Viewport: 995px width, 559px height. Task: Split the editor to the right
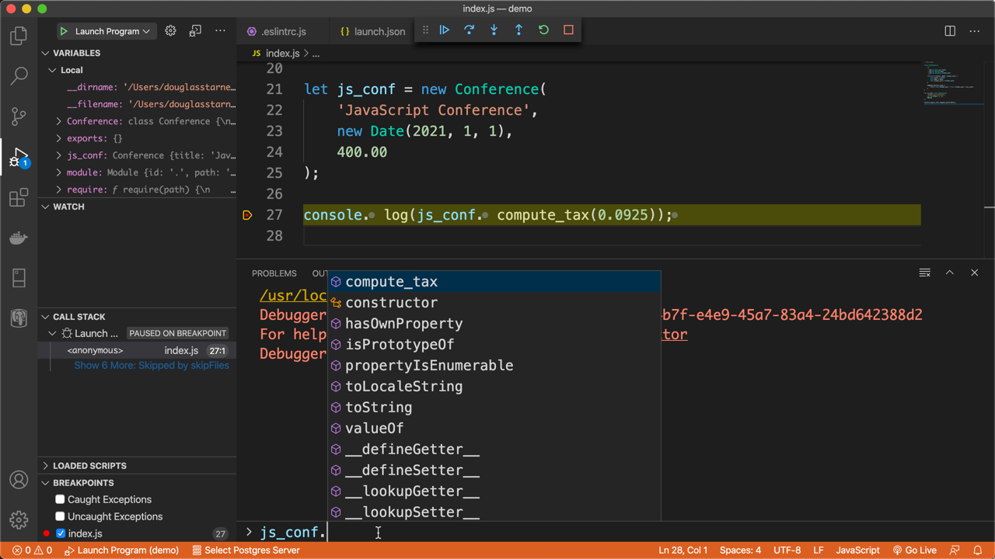950,31
